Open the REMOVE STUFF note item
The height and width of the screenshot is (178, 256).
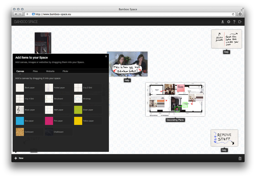[224, 138]
